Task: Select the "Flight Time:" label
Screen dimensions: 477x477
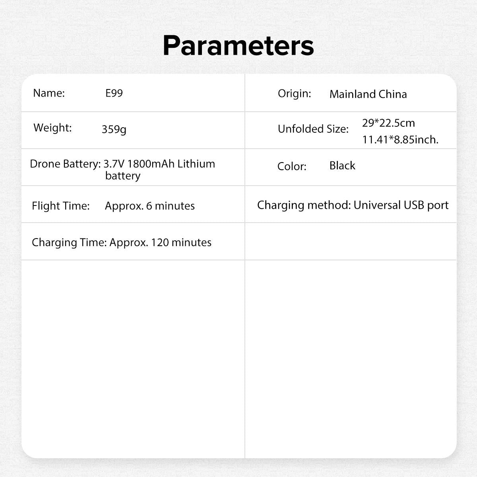Action: click(61, 206)
